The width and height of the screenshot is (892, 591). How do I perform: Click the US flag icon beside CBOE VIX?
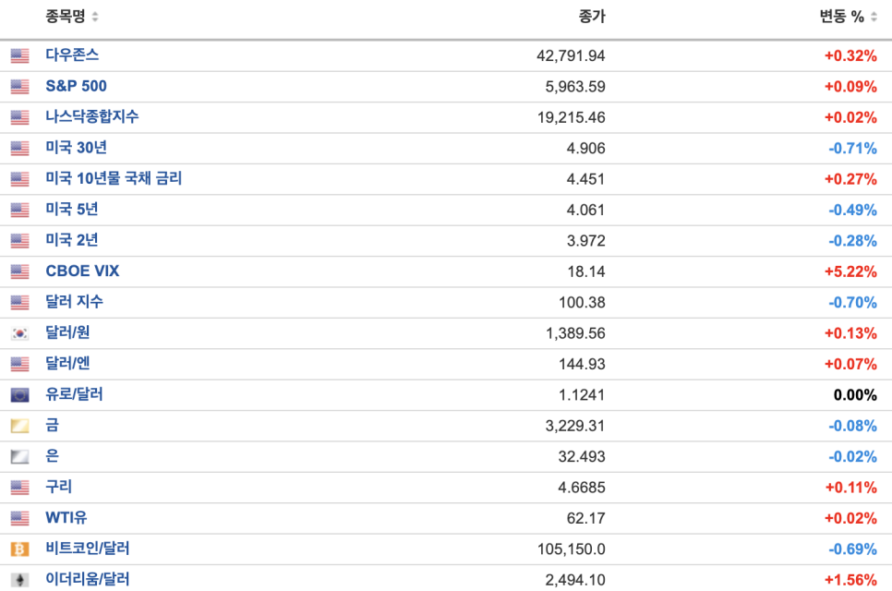(x=20, y=271)
